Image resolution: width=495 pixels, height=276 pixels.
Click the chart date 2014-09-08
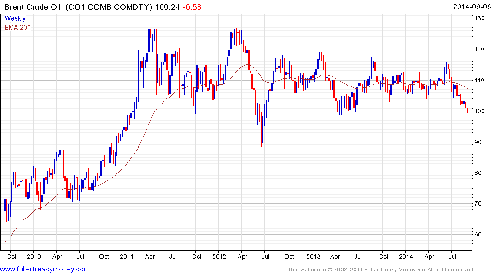coord(472,7)
